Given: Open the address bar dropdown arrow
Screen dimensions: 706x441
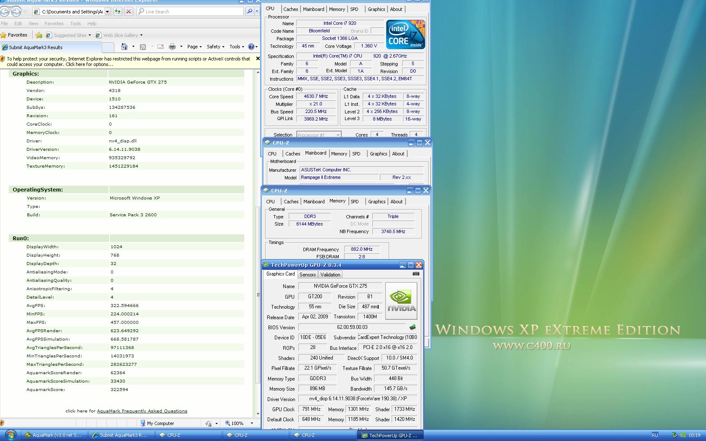Looking at the screenshot, I should point(108,11).
